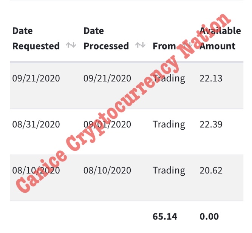Click the From column header text
The width and height of the screenshot is (252, 233).
tap(164, 46)
